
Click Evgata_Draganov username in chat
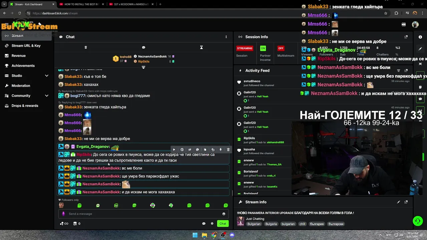(x=92, y=147)
